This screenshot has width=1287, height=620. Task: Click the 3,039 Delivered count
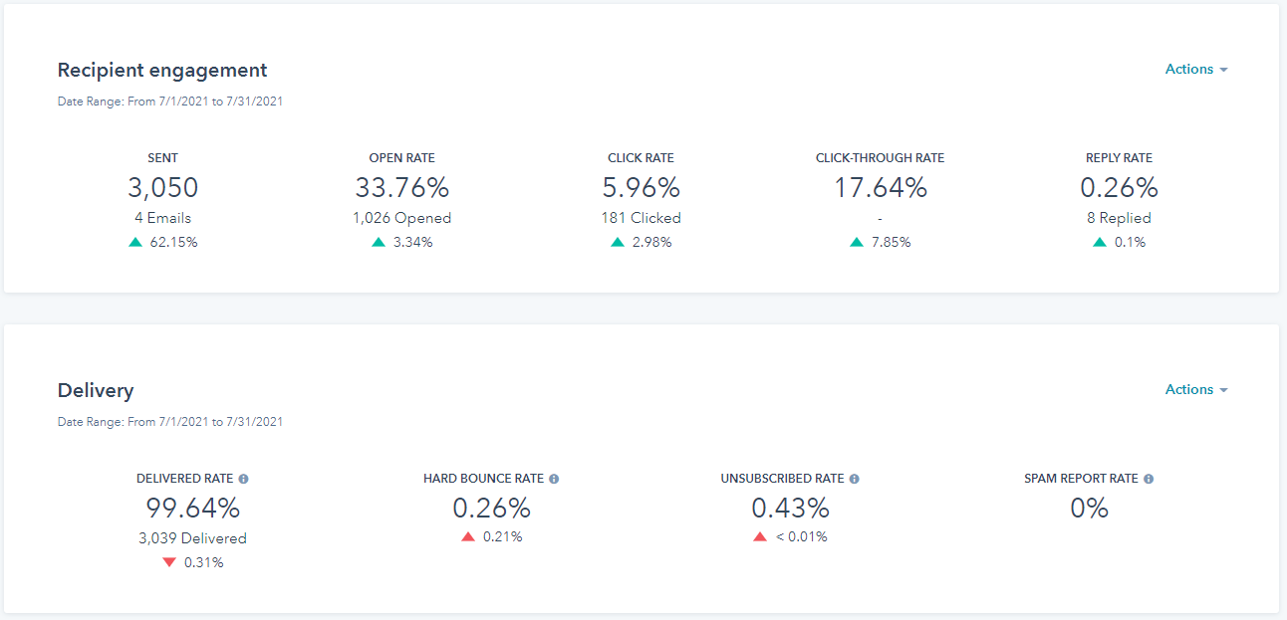coord(192,538)
